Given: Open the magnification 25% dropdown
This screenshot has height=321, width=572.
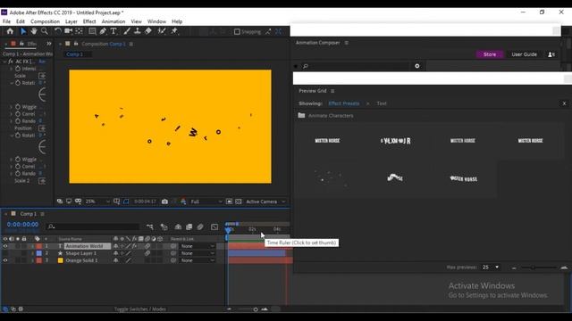Looking at the screenshot, I should pos(97,202).
